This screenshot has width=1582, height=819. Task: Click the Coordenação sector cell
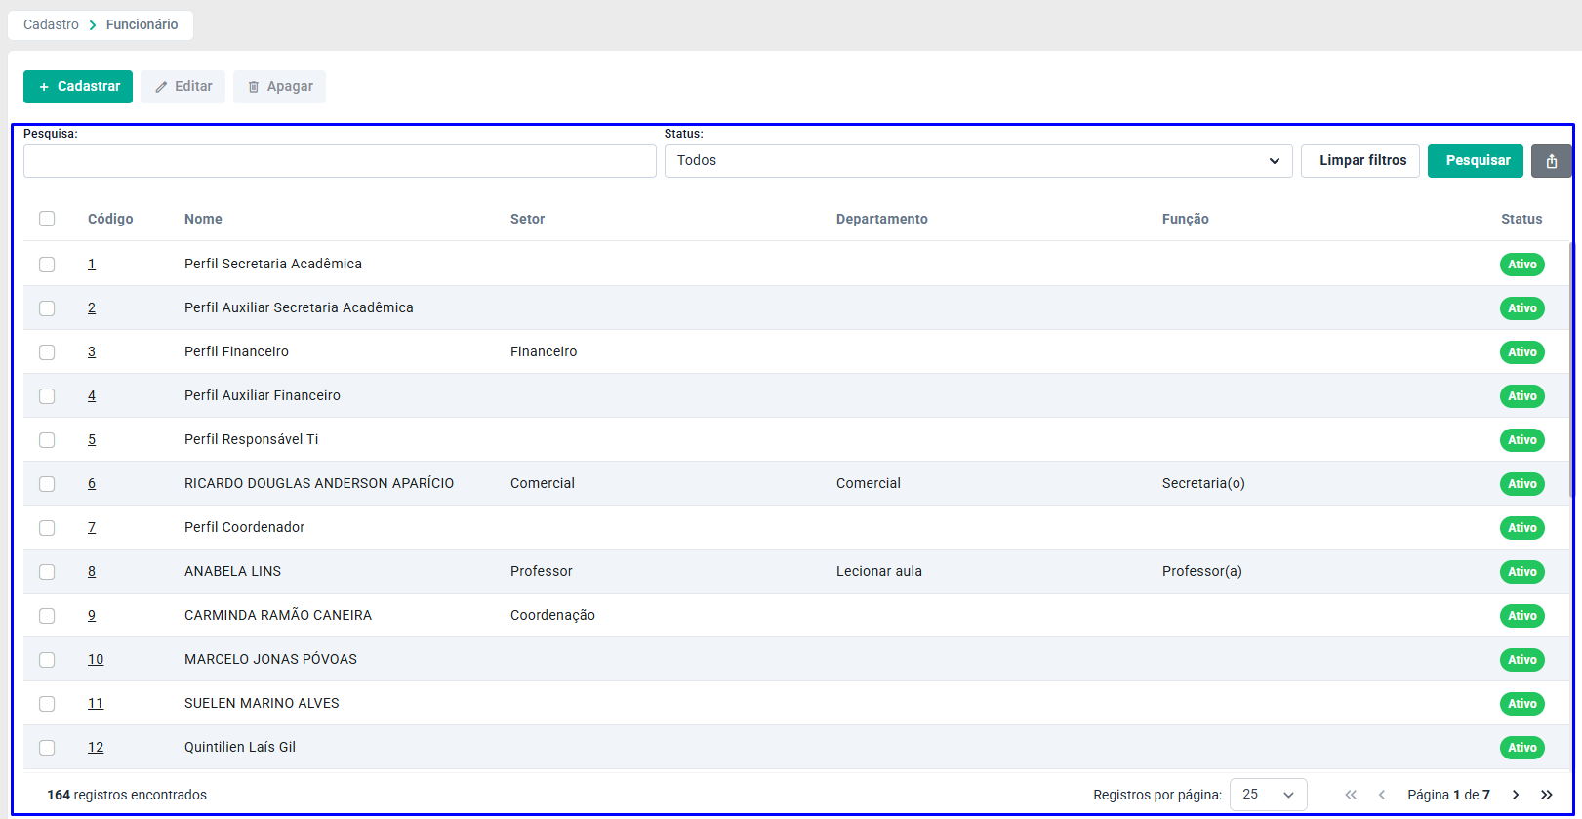552,616
